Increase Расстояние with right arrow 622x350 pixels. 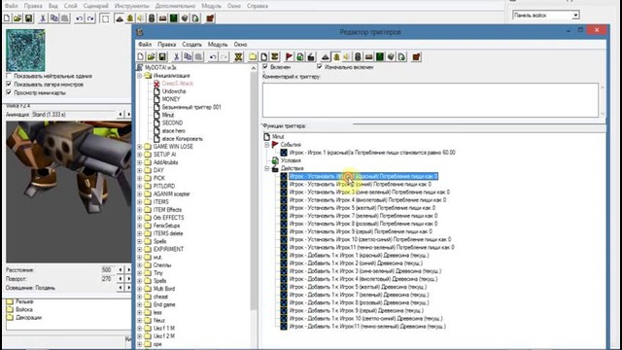[128, 270]
